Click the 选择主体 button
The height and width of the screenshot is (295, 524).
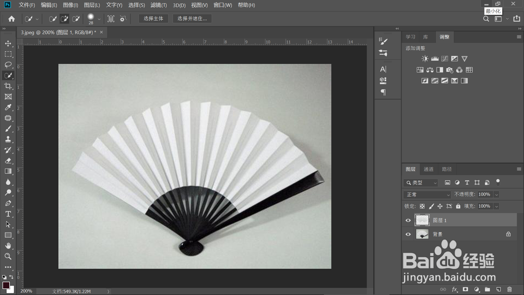(x=153, y=19)
